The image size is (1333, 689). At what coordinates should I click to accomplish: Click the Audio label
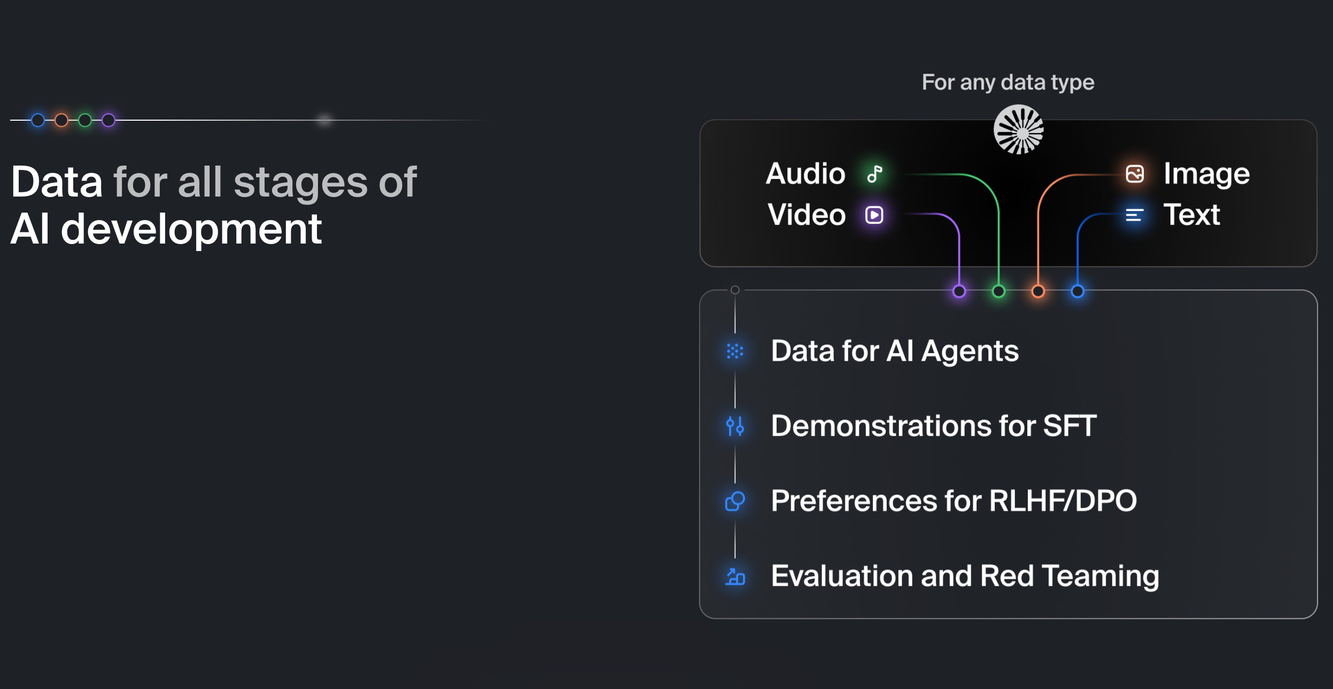[x=805, y=174]
